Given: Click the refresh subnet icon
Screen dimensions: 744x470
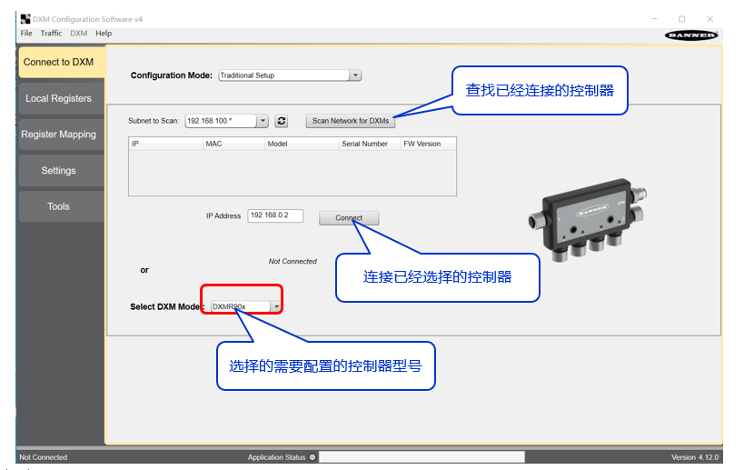Looking at the screenshot, I should coord(282,121).
